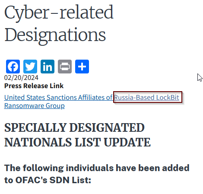203x194 pixels.
Task: Click the "SPECIALLY DESIGNATED" heading line
Action: click(x=74, y=127)
